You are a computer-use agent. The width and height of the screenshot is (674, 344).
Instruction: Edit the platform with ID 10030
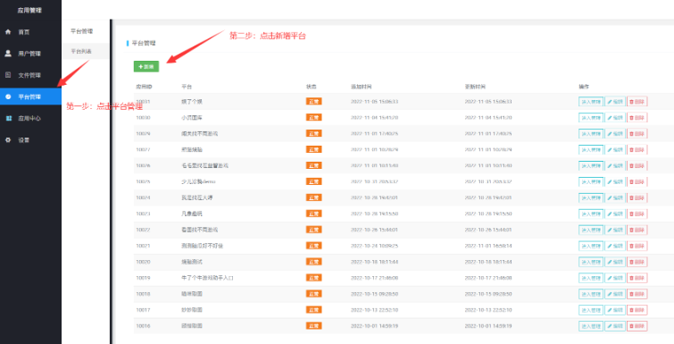point(615,118)
